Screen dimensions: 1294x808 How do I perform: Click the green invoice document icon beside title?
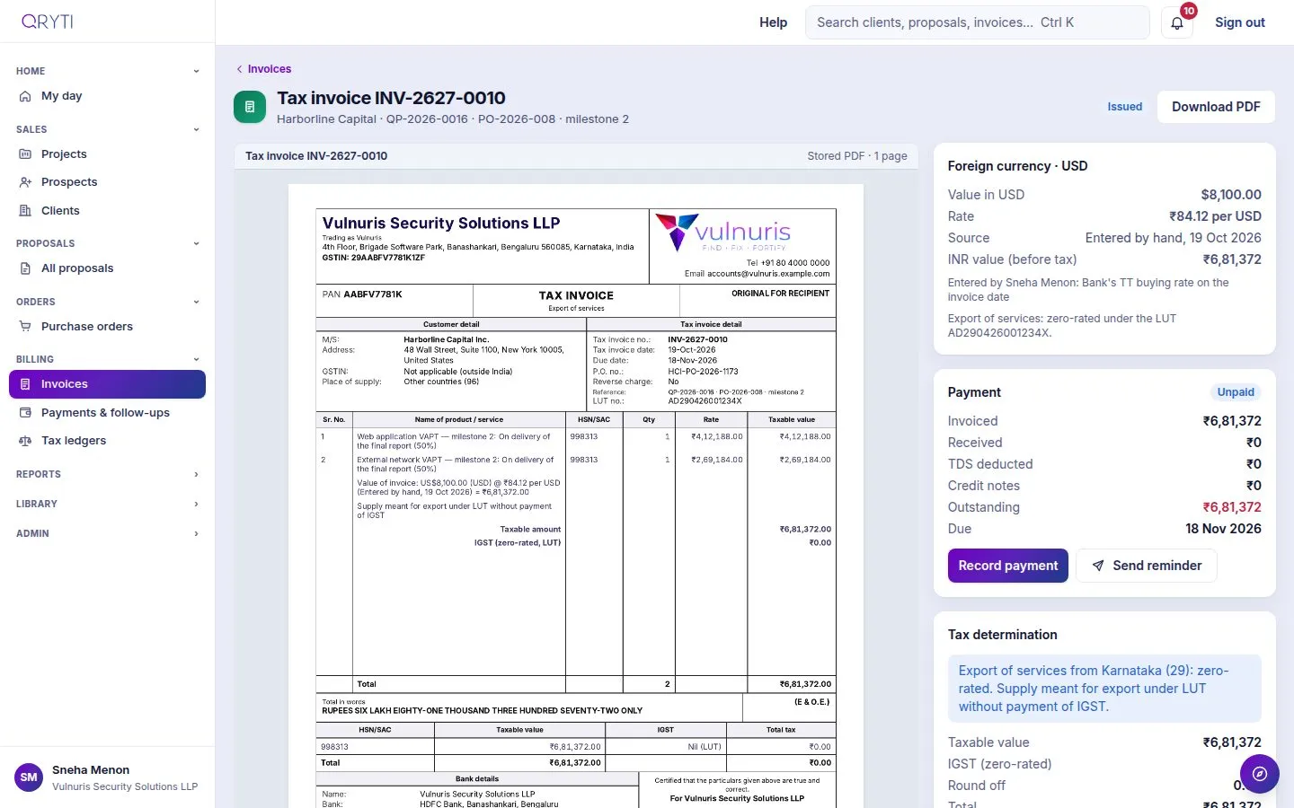pos(250,107)
